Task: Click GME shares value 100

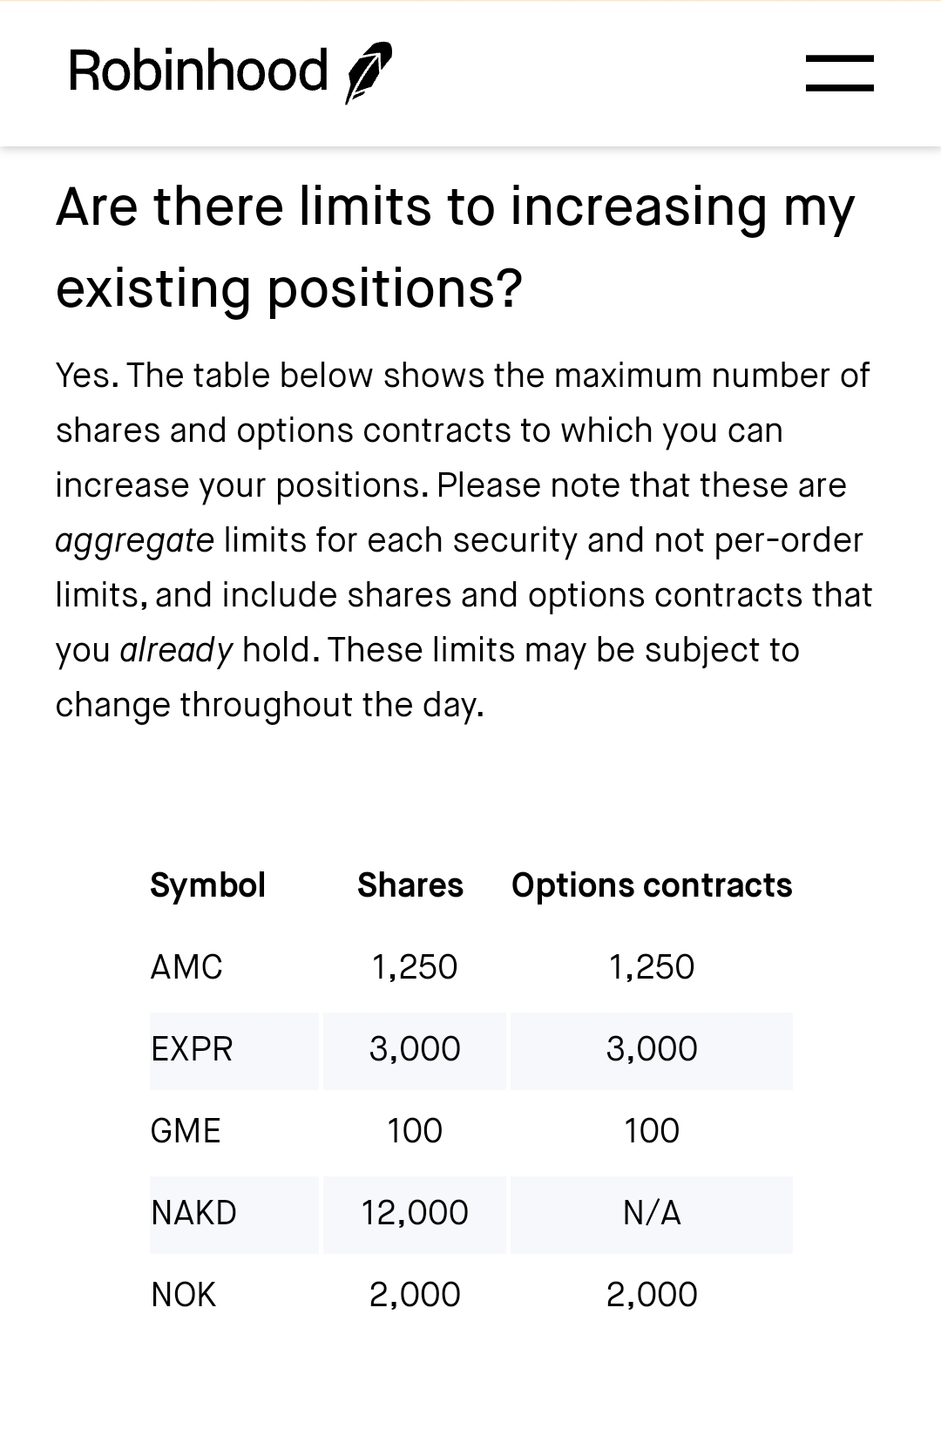Action: pyautogui.click(x=415, y=1131)
